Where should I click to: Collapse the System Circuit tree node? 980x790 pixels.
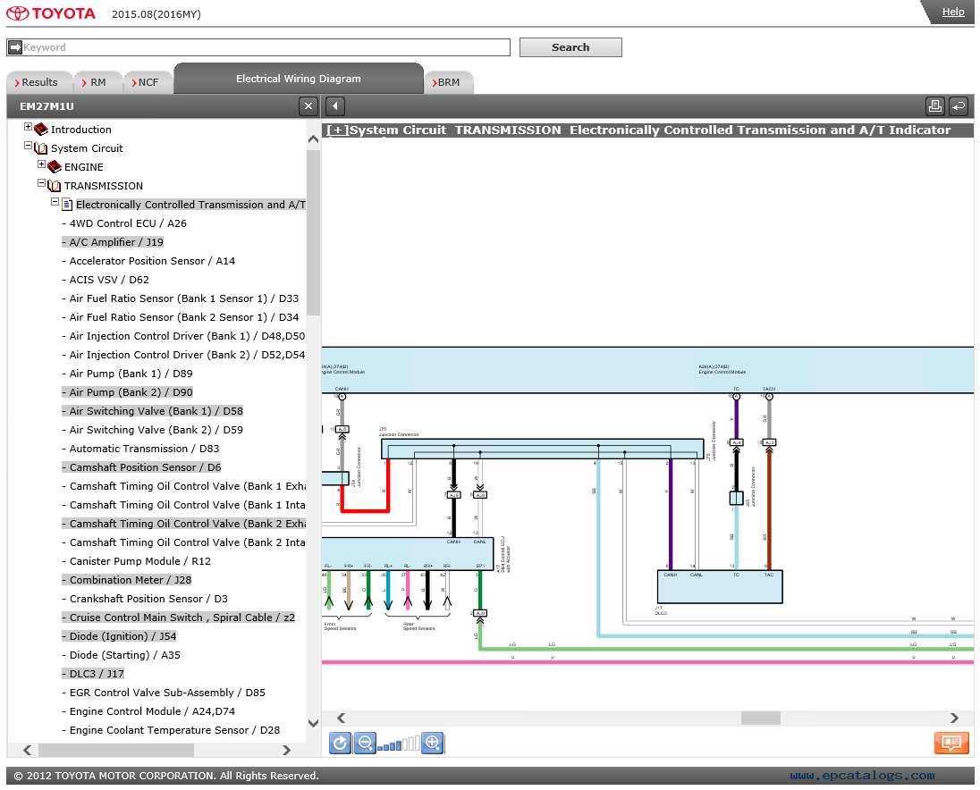(28, 146)
